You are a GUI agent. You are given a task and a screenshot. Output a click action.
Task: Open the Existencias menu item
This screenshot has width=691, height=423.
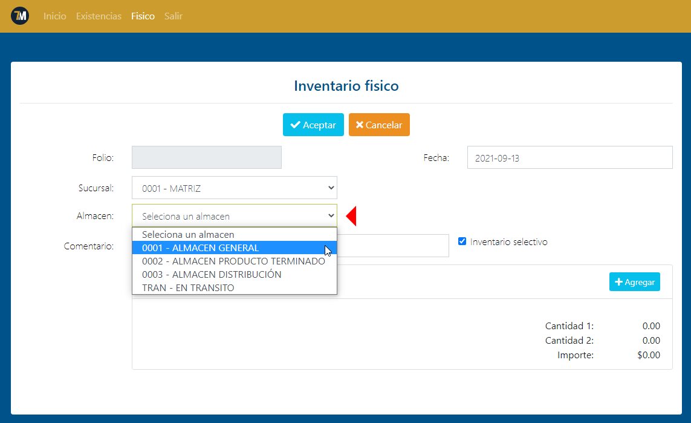pos(99,16)
